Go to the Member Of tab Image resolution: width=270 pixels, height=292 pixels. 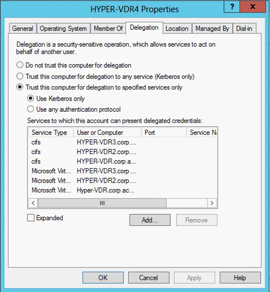pyautogui.click(x=108, y=28)
